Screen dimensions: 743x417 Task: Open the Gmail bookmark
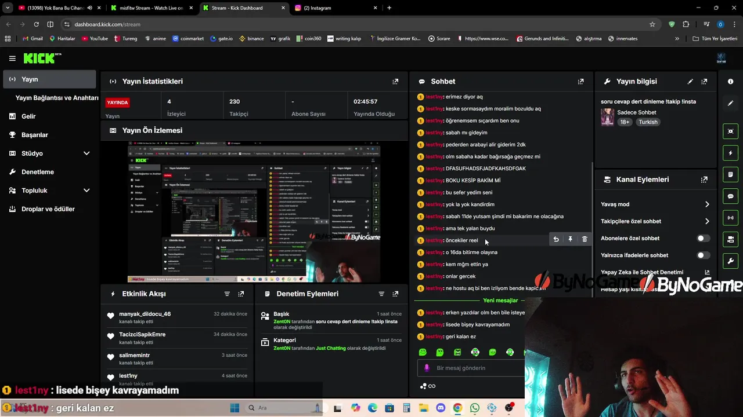[x=33, y=39]
